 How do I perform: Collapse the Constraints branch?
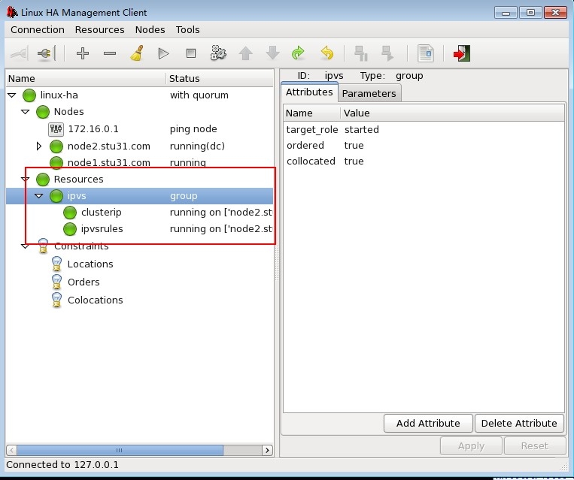click(x=26, y=246)
